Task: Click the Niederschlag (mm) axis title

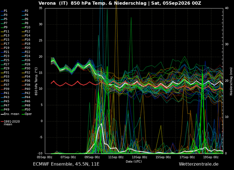Action: coord(231,81)
